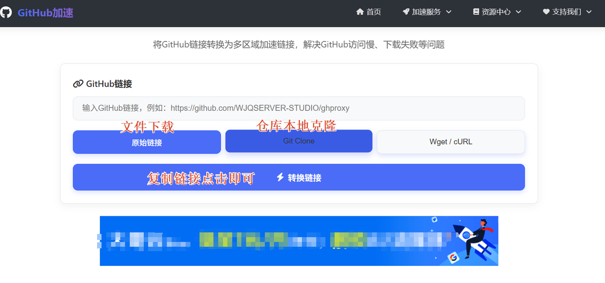Expand the 支持我们 dropdown chevron
Viewport: 605px width, 283px height.
click(x=589, y=12)
